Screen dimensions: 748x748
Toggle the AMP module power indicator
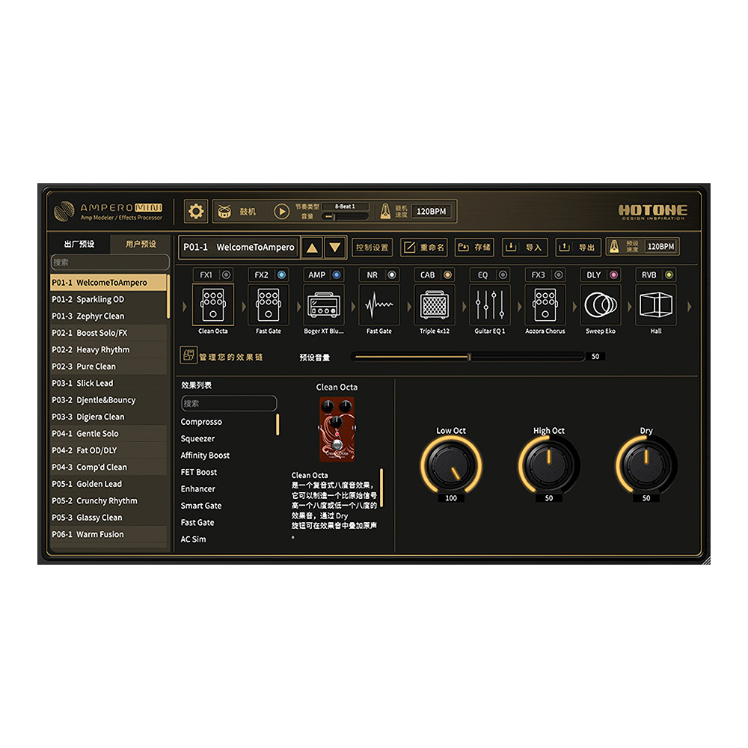336,275
